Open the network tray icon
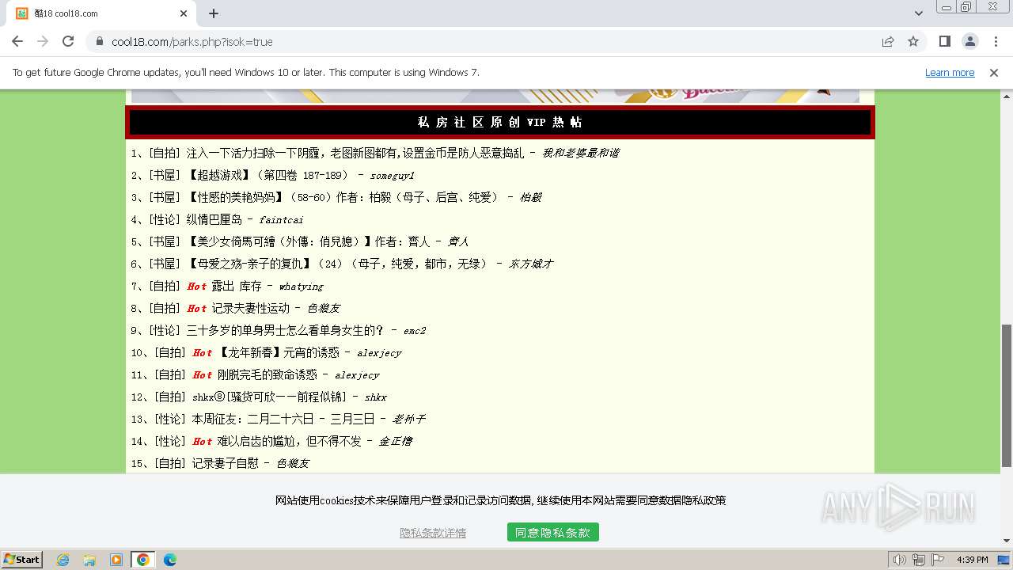The width and height of the screenshot is (1013, 570). pos(919,560)
